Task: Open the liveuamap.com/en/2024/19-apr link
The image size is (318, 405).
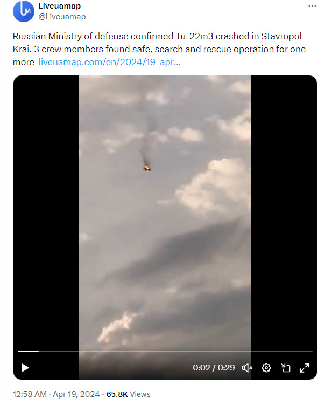Action: pyautogui.click(x=109, y=62)
